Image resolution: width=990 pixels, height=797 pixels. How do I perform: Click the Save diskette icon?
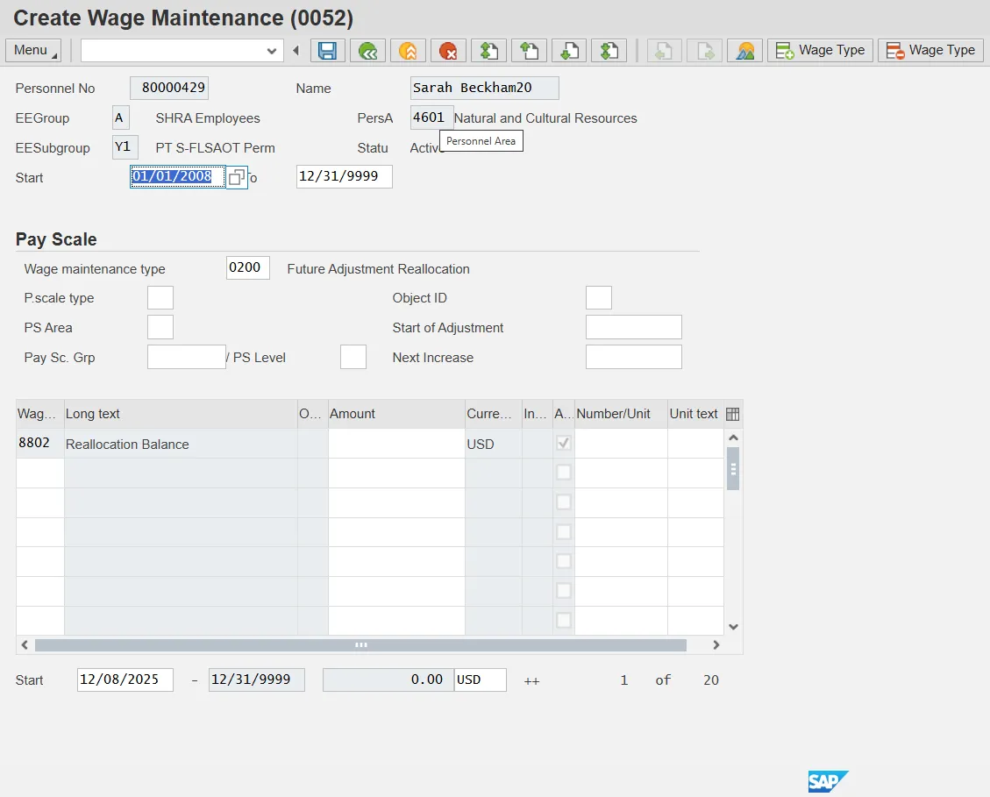(x=327, y=51)
